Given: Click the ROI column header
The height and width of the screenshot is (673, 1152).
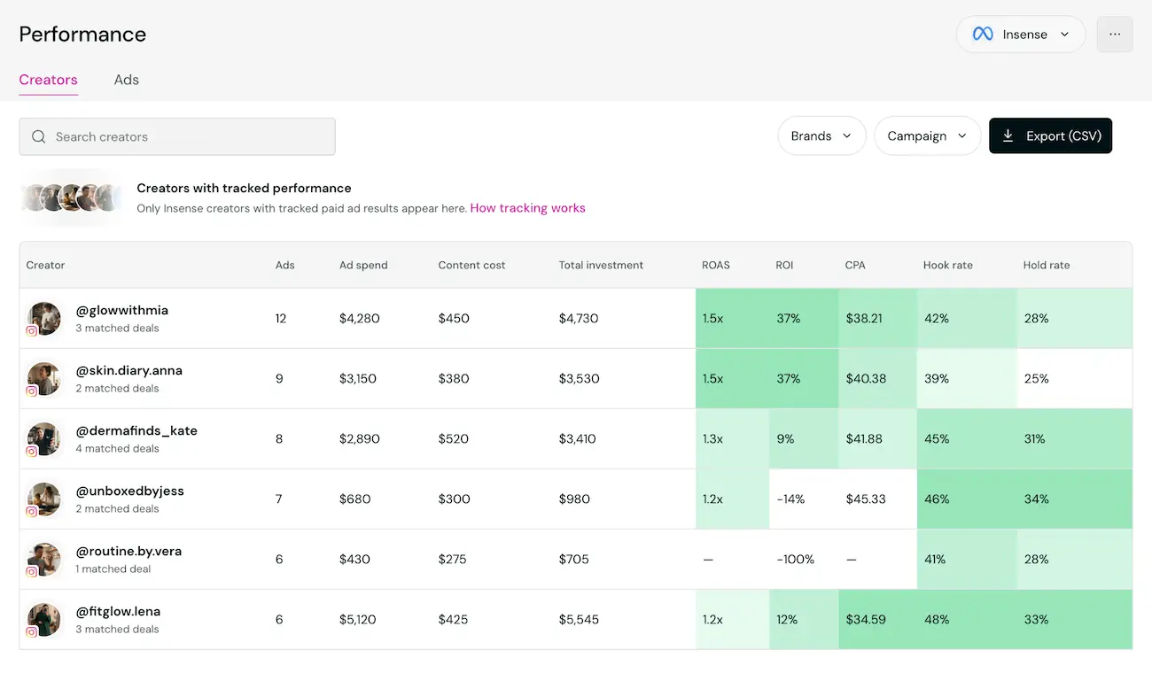Looking at the screenshot, I should [x=784, y=265].
